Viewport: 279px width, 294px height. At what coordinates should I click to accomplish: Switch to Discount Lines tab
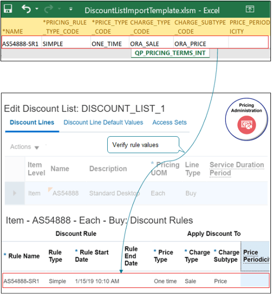point(32,123)
